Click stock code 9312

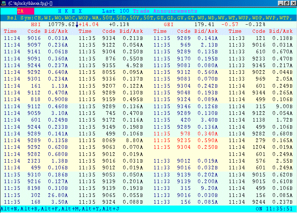click(184, 72)
